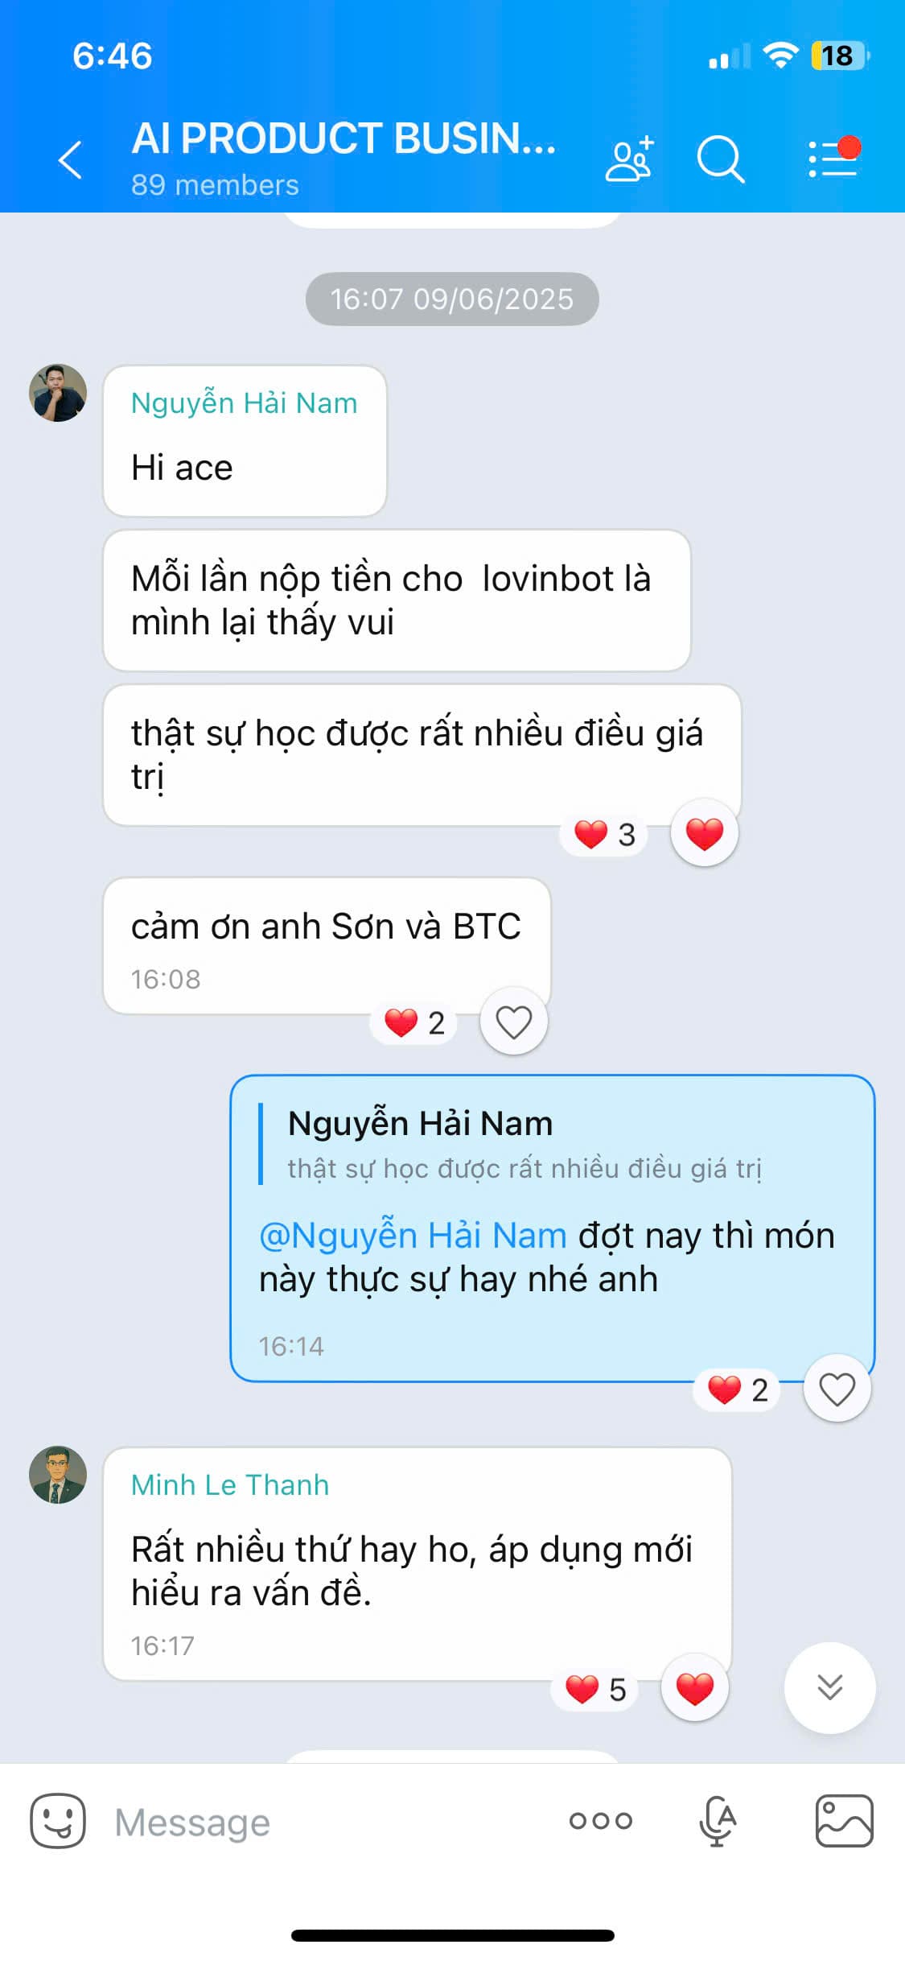The image size is (905, 1961).
Task: Toggle the heart on the 'cảm ơn anh Sơn' message
Action: pyautogui.click(x=513, y=1022)
